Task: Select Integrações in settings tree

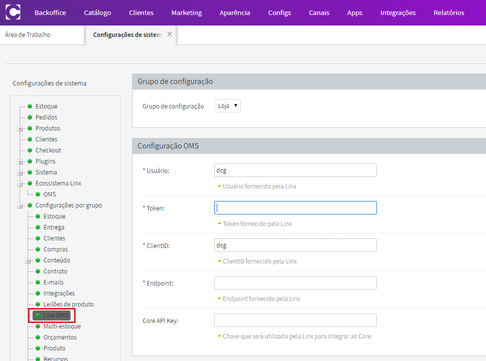Action: [59, 293]
